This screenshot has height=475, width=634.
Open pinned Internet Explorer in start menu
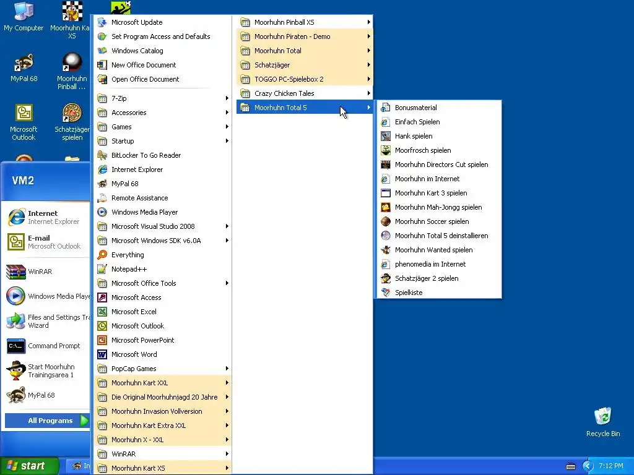tap(47, 217)
